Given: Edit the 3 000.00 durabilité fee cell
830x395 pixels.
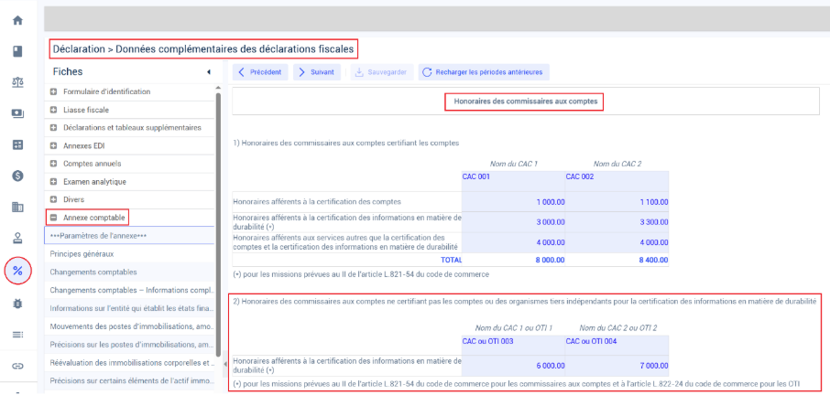Looking at the screenshot, I should 513,222.
